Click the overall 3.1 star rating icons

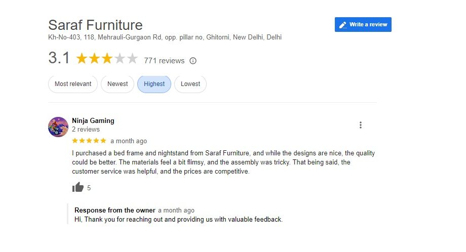[x=106, y=59]
